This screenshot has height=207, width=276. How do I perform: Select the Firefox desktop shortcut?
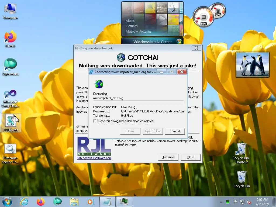pyautogui.click(x=11, y=39)
